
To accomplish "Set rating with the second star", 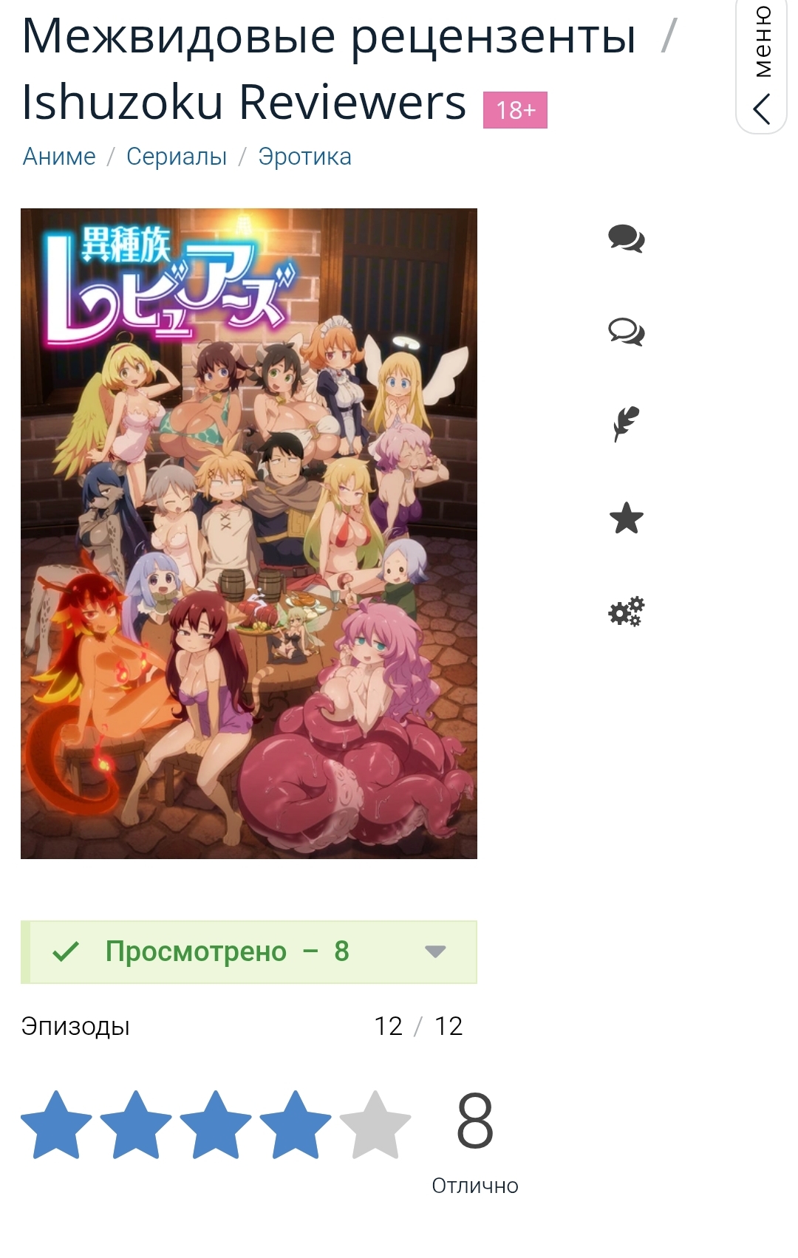I will tap(136, 1124).
